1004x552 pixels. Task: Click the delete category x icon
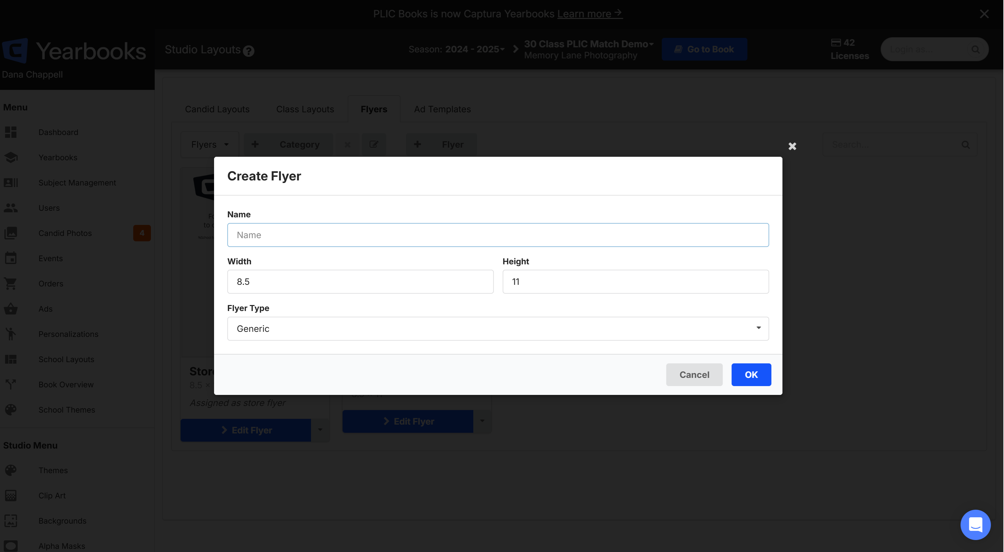[x=347, y=145]
